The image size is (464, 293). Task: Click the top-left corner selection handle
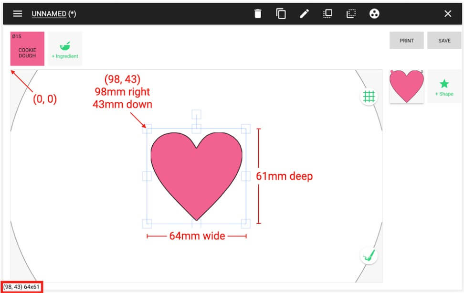pos(147,129)
